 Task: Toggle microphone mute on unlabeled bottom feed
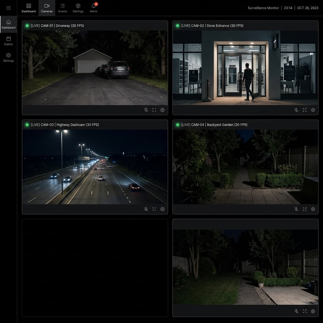pyautogui.click(x=297, y=311)
